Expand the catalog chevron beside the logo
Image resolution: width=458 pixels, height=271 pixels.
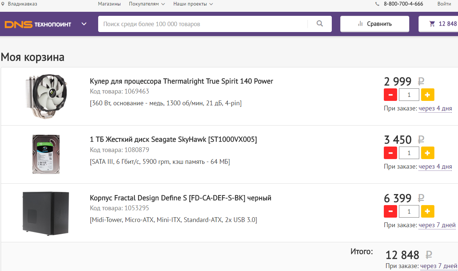click(84, 24)
